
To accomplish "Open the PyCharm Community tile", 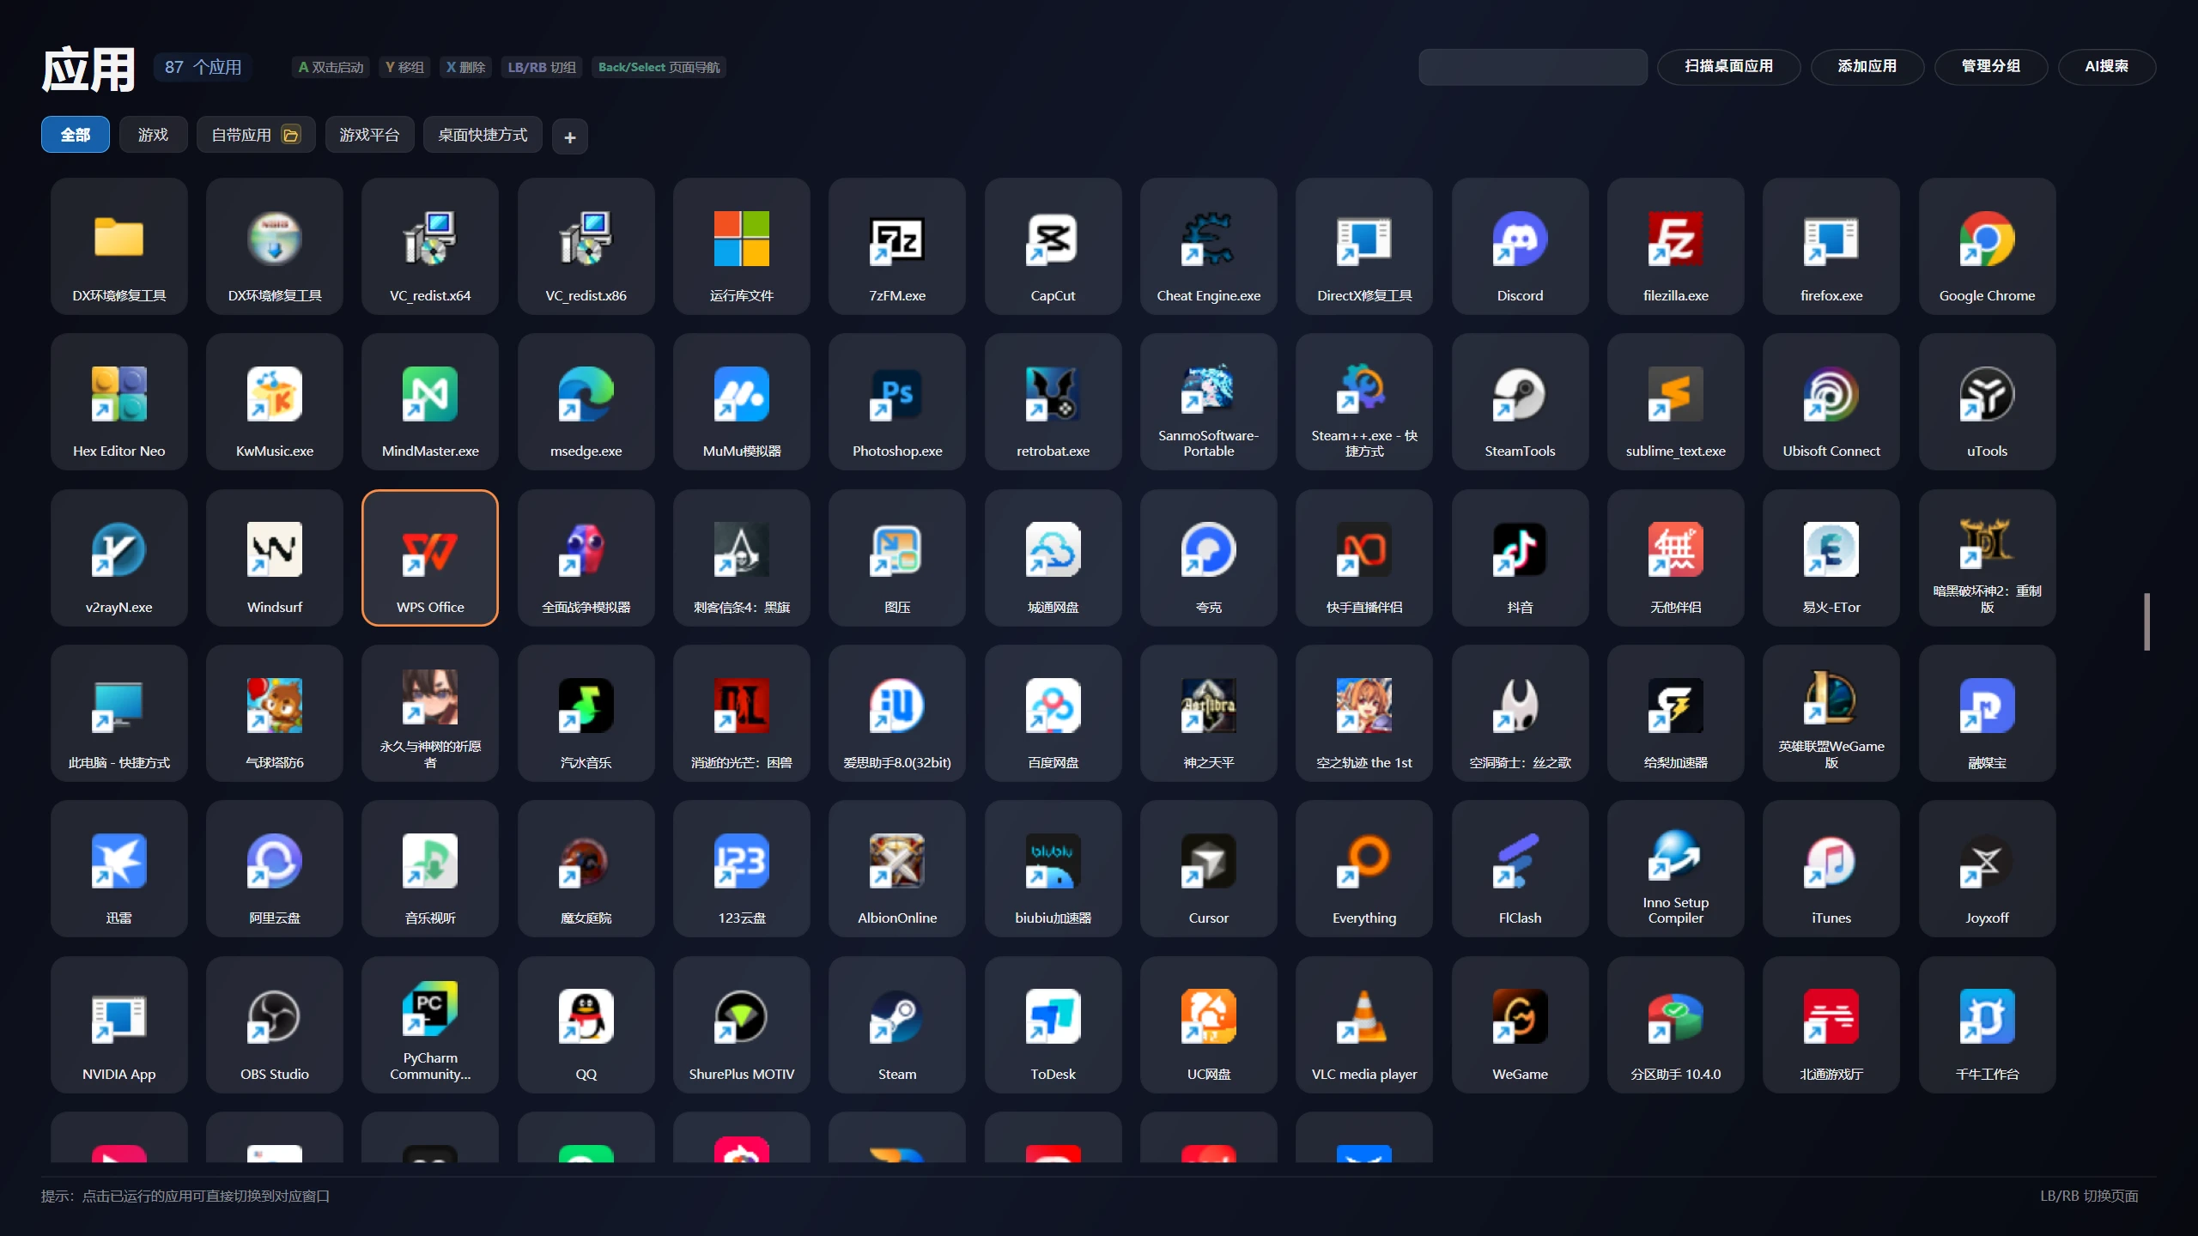I will pyautogui.click(x=429, y=1025).
